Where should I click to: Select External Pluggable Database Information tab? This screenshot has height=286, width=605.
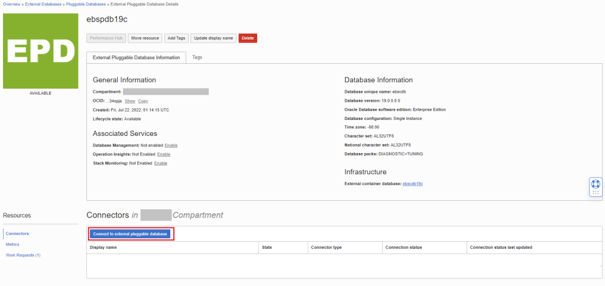tap(137, 57)
